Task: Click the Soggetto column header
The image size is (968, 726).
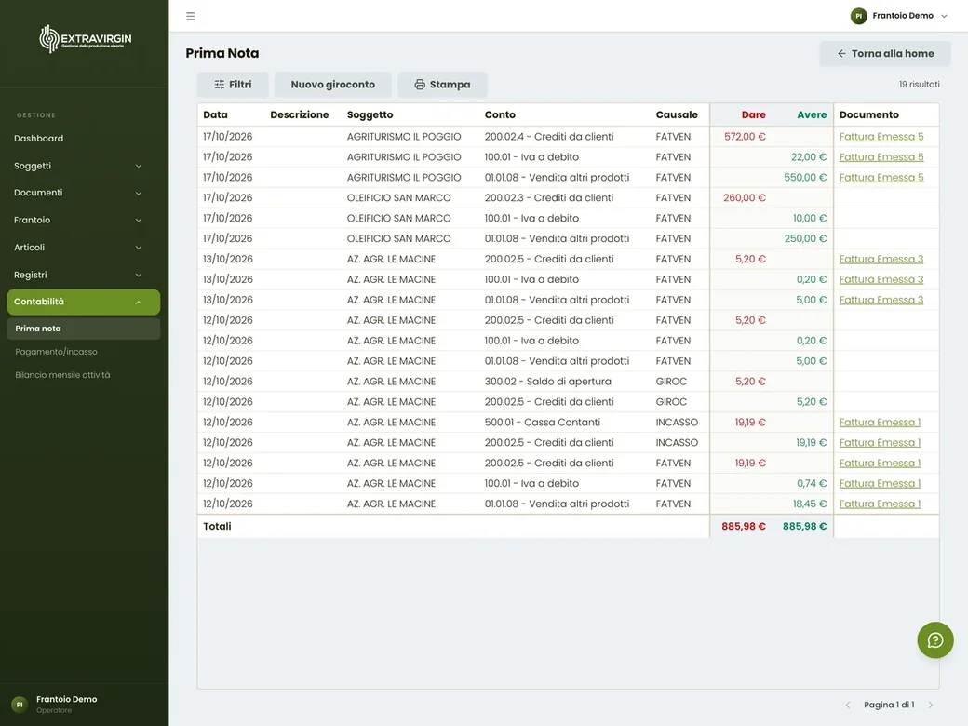Action: coord(370,114)
